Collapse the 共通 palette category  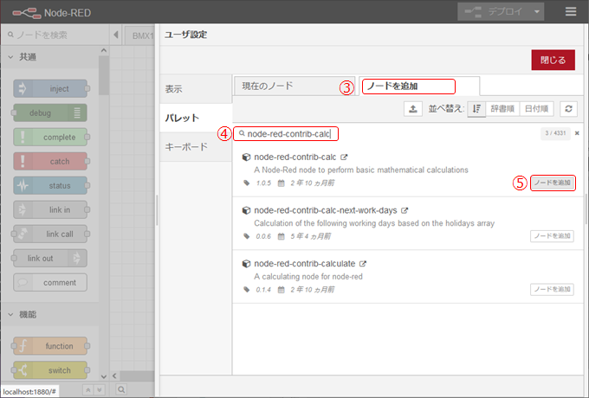tap(11, 56)
